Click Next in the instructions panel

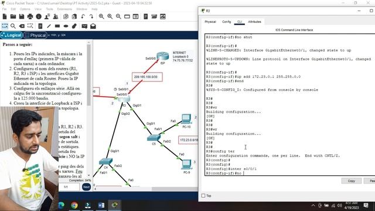point(86,187)
